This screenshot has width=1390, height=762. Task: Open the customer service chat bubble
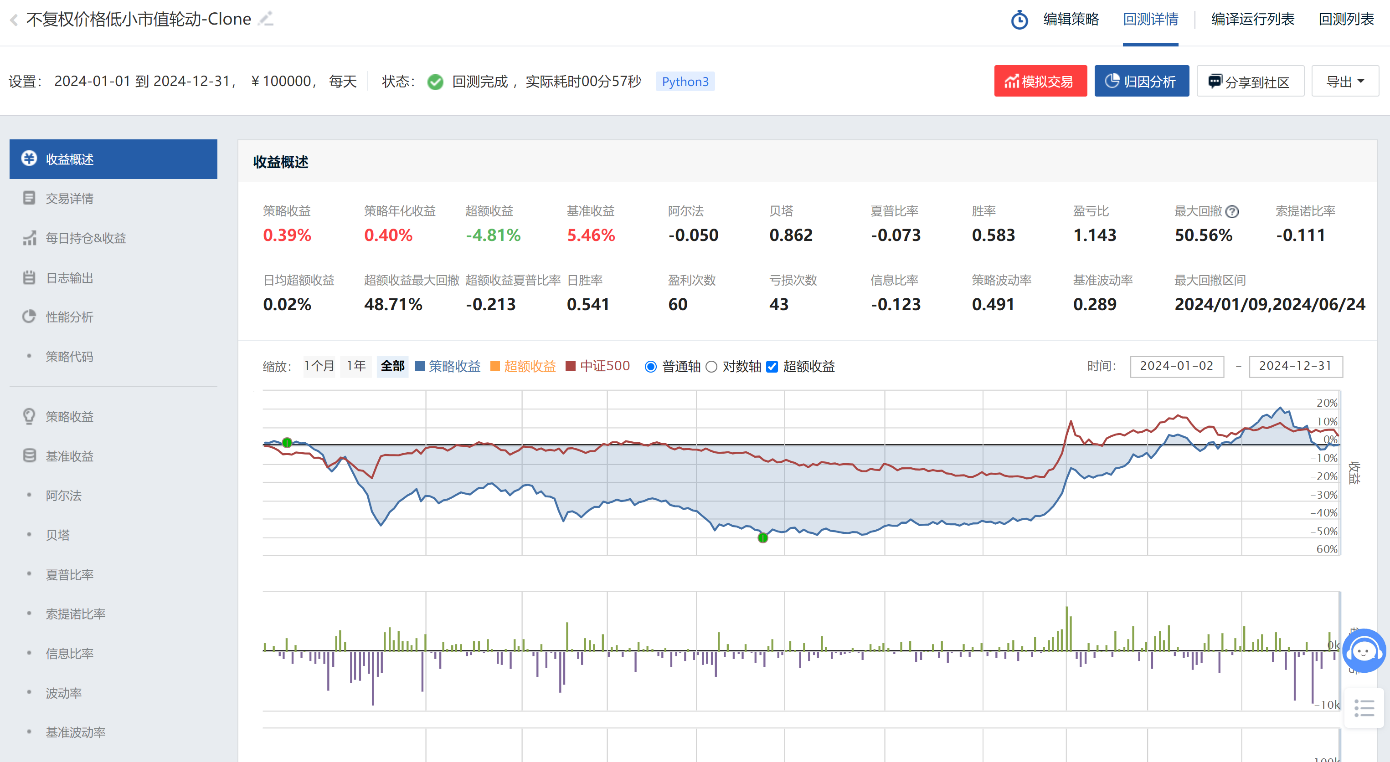coord(1364,651)
